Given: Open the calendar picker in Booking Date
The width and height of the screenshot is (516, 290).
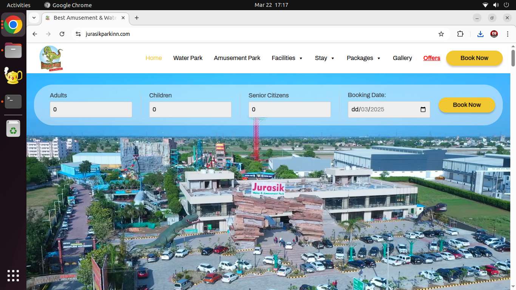Looking at the screenshot, I should tap(423, 110).
